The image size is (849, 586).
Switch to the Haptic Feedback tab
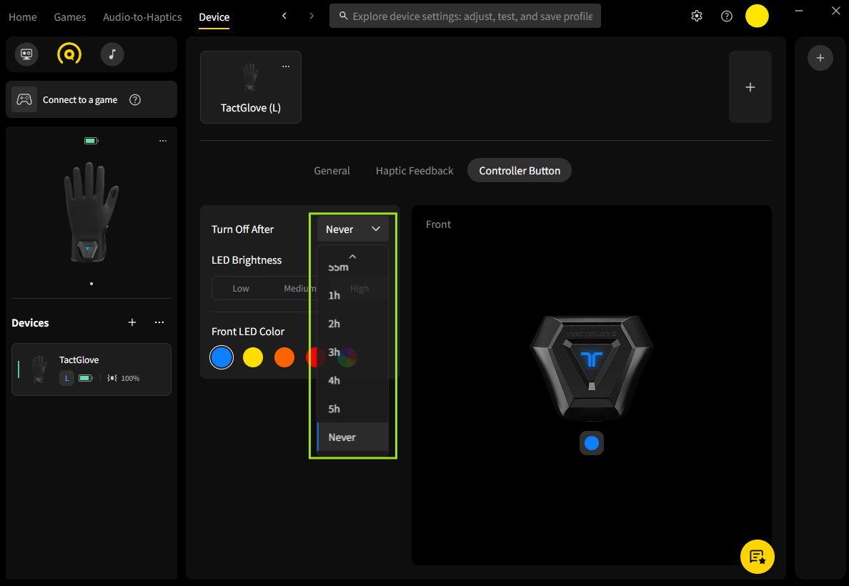414,171
